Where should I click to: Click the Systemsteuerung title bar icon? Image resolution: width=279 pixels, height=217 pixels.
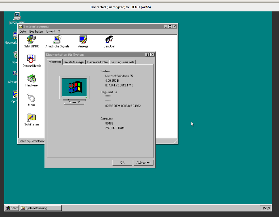[21, 27]
